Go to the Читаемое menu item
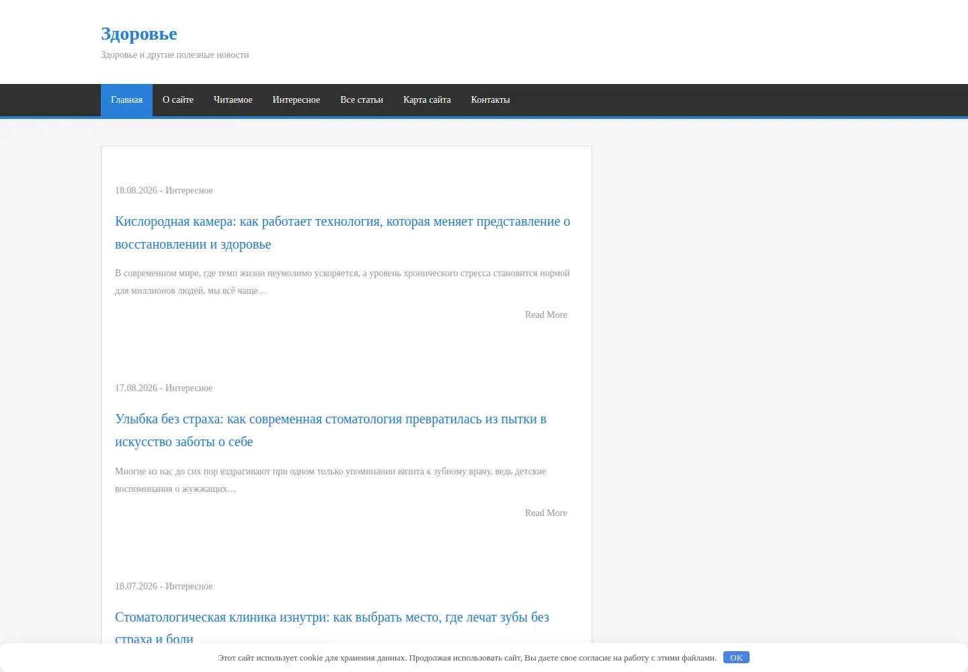 click(233, 100)
